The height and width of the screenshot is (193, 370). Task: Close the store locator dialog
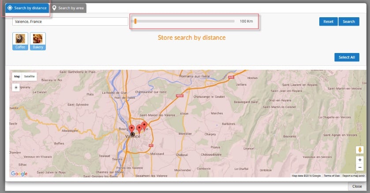point(357,186)
